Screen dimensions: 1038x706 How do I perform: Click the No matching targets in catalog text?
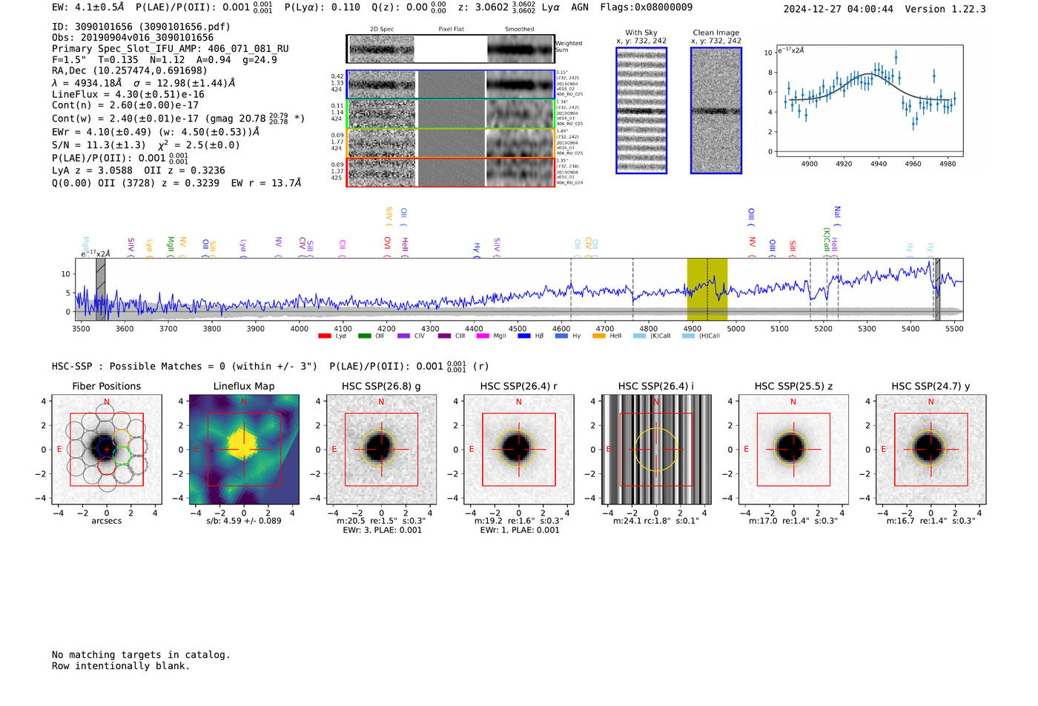point(141,655)
